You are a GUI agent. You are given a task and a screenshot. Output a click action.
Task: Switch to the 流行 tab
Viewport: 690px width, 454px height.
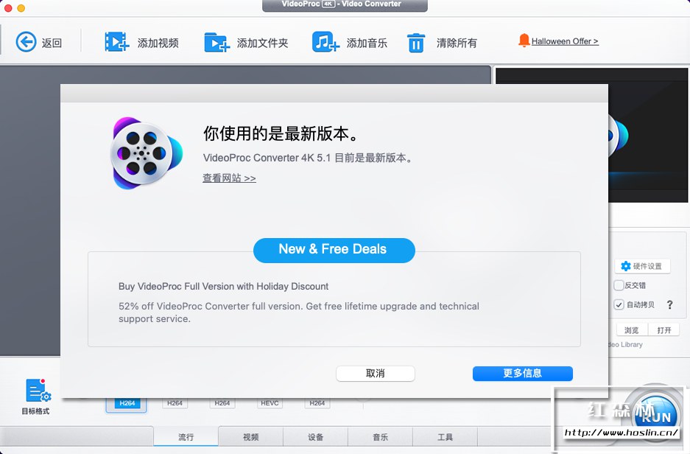pyautogui.click(x=186, y=437)
